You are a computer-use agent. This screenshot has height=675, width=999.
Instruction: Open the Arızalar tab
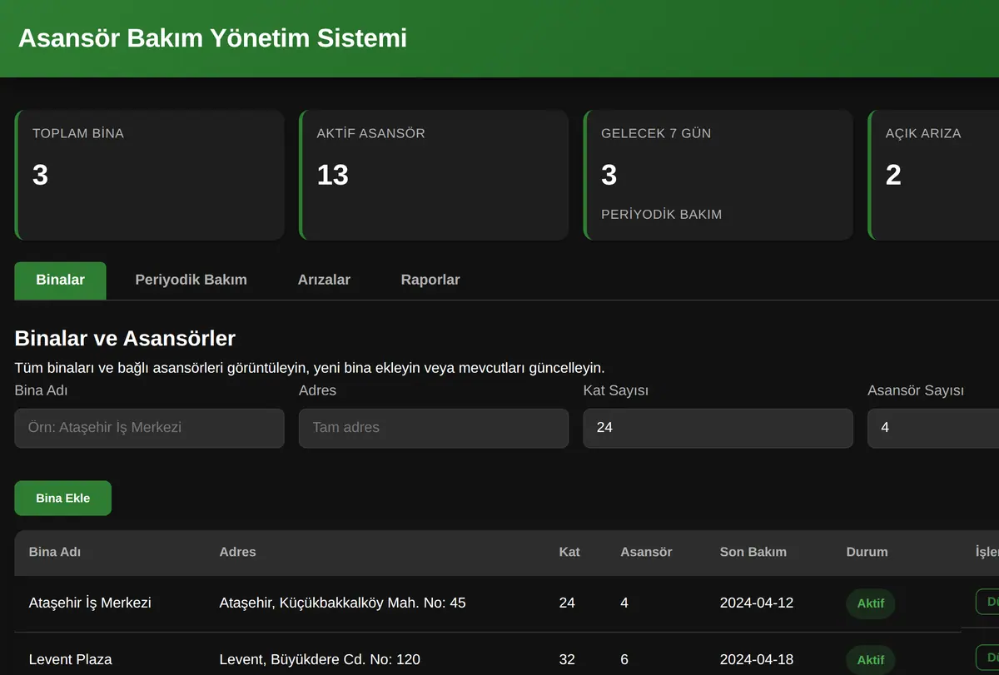point(324,280)
